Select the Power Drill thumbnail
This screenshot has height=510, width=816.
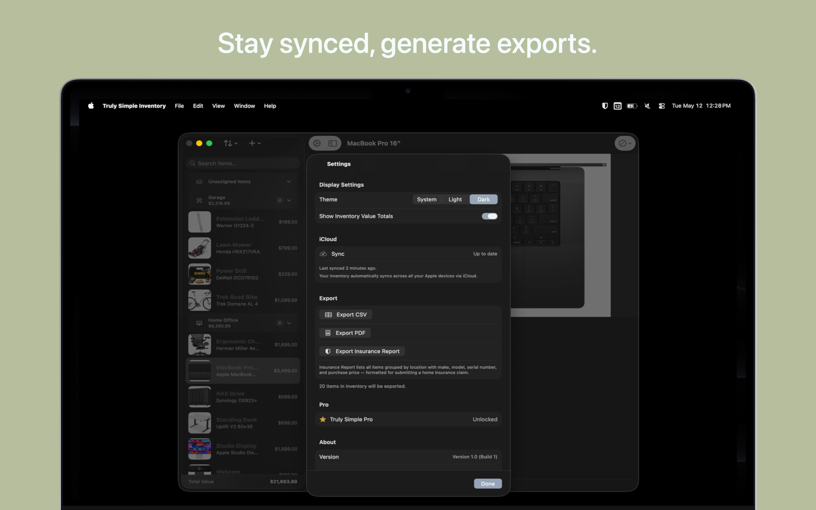click(x=200, y=274)
